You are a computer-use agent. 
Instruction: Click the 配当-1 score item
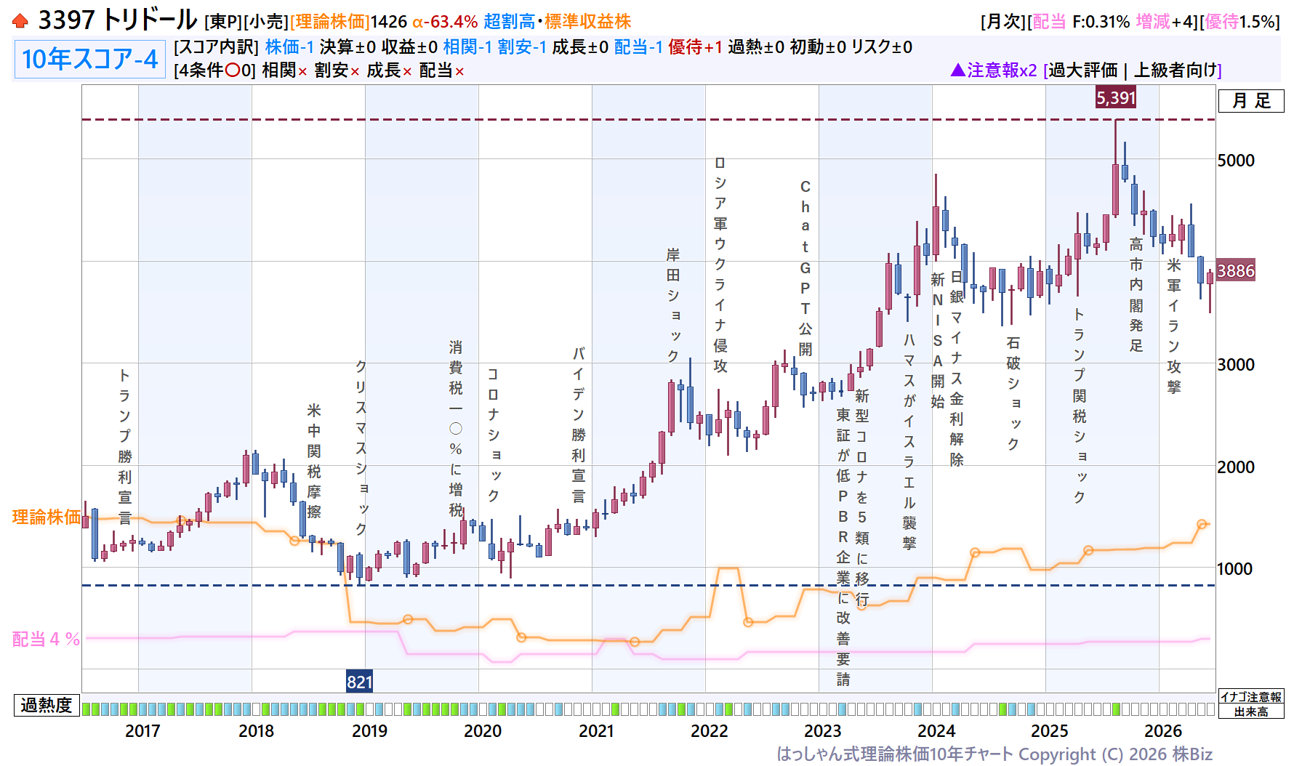tap(638, 47)
